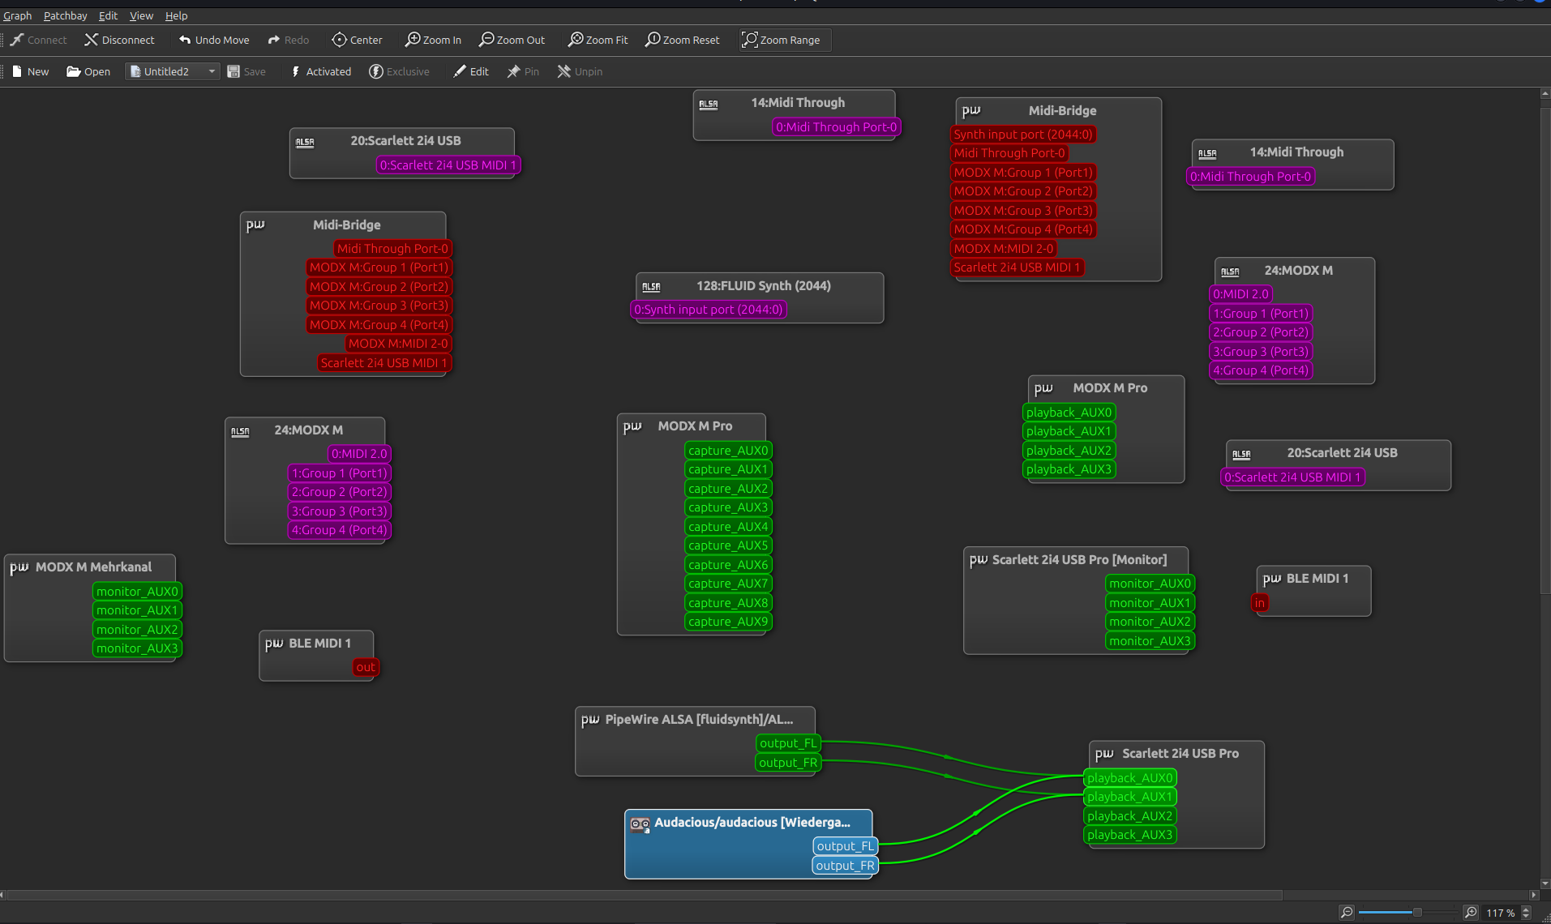Fit the whole graph with Zoom Fit
The width and height of the screenshot is (1551, 924).
click(x=598, y=40)
